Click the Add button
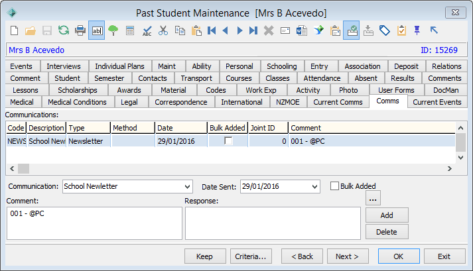Screen dimensions: 473x271 pos(387,215)
